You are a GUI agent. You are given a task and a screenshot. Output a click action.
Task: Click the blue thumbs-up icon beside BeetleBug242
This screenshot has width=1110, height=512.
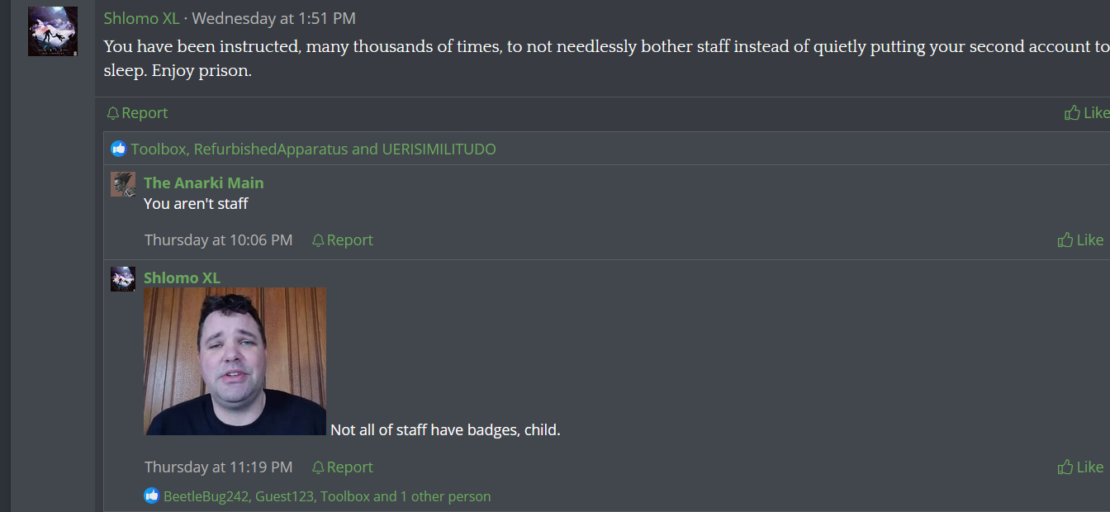pos(152,495)
